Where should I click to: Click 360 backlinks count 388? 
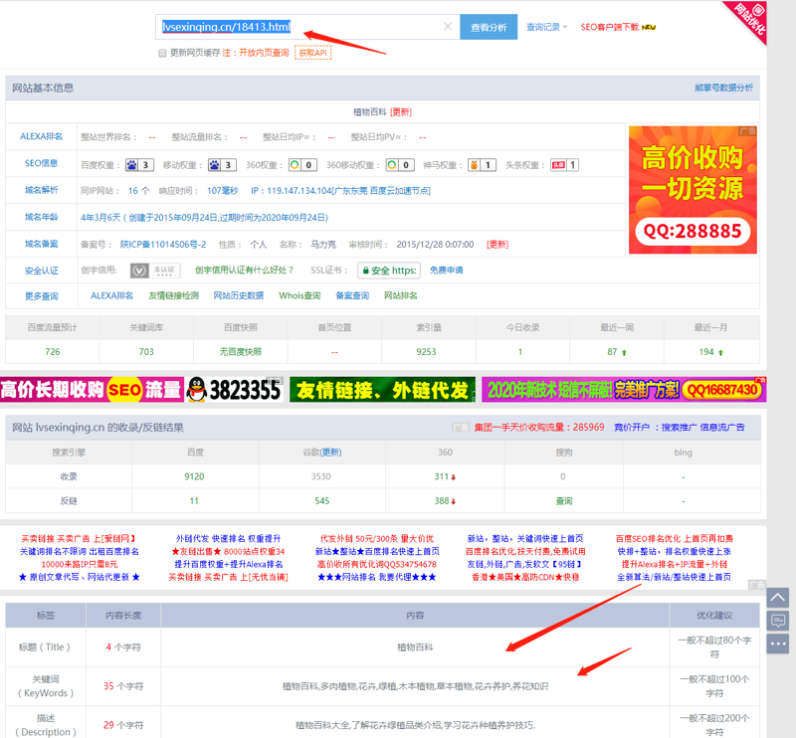(x=444, y=501)
